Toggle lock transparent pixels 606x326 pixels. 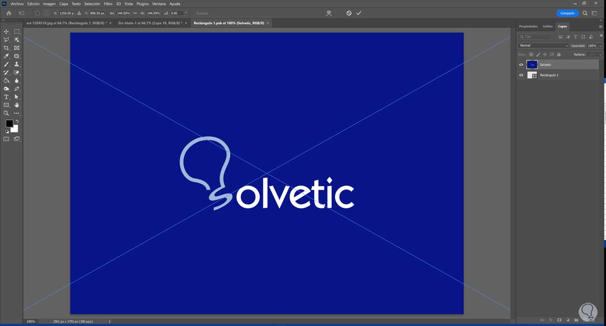tap(531, 54)
